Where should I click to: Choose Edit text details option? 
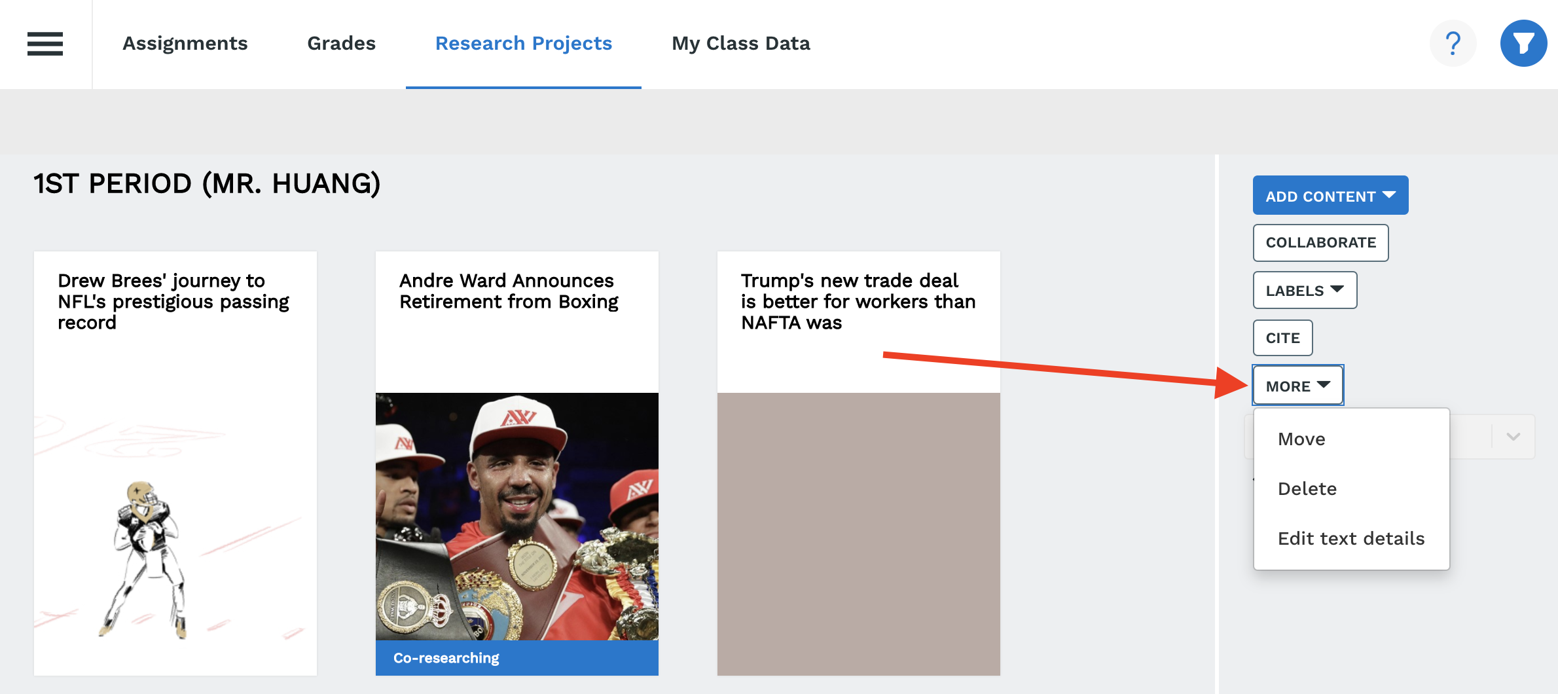tap(1350, 539)
